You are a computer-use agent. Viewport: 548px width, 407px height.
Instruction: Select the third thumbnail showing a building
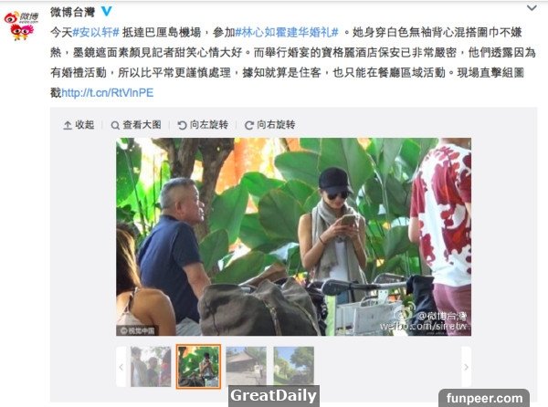coord(246,366)
